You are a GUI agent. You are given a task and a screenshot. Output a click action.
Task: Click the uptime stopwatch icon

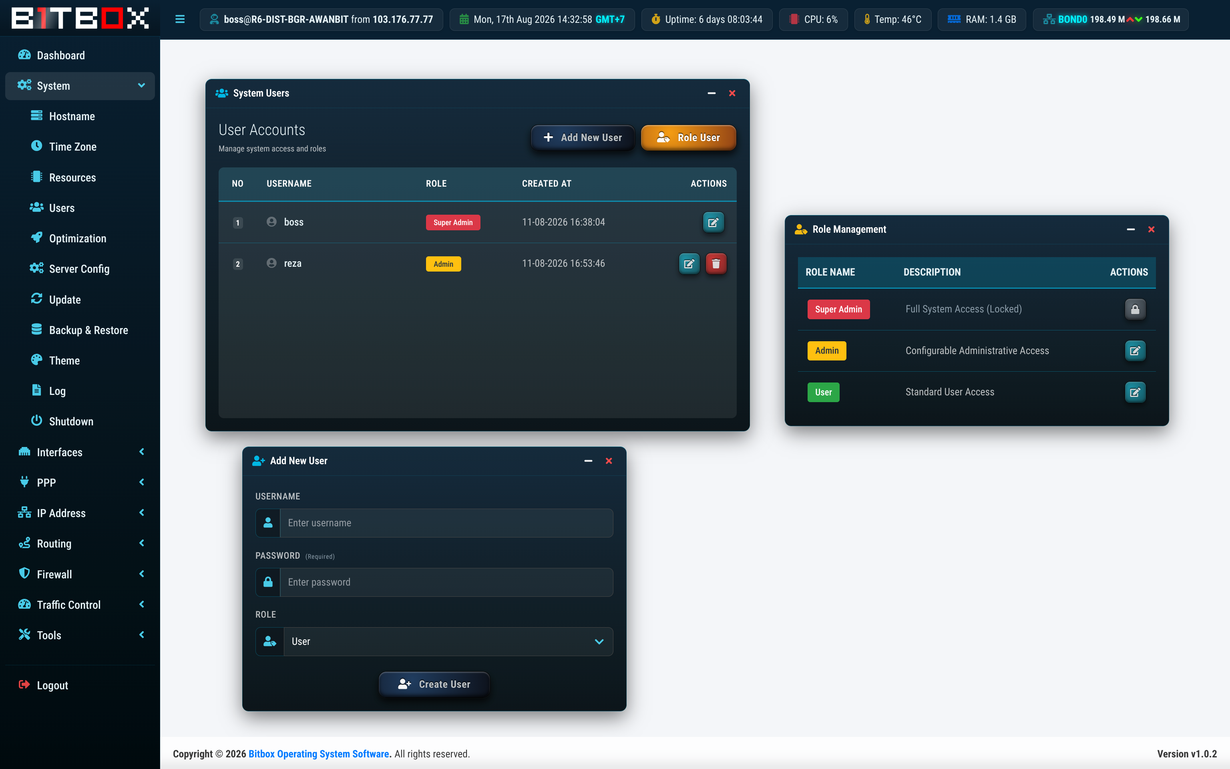tap(656, 19)
